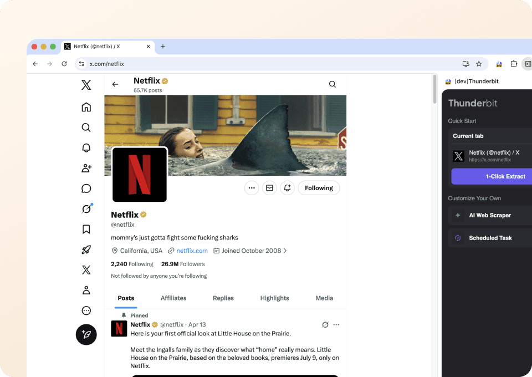The height and width of the screenshot is (377, 532).
Task: Go to Home using the house icon
Action: 86,106
